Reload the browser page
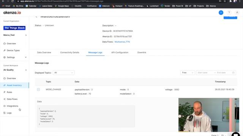Image resolution: width=243 pixels, height=136 pixels. pos(13,1)
